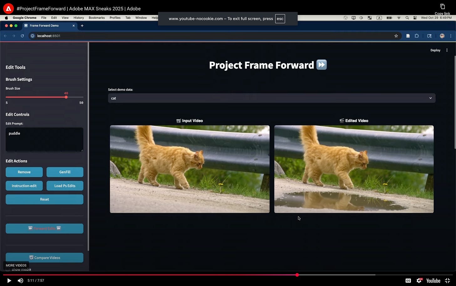Screen dimensions: 456x286
Task: Exit full screen via the player's fullscreen icon
Action: coord(447,280)
